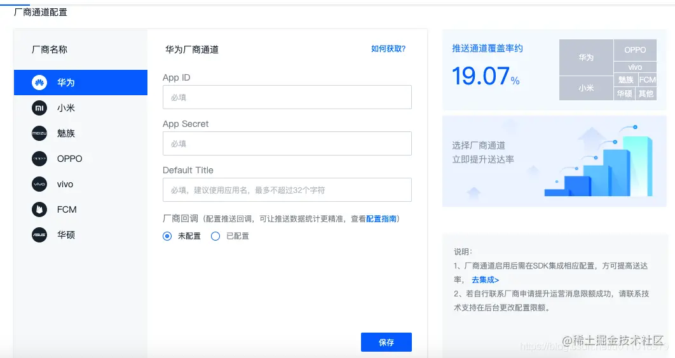This screenshot has width=675, height=358.
Task: Click the 其他 block in coverage chart
Action: (646, 94)
